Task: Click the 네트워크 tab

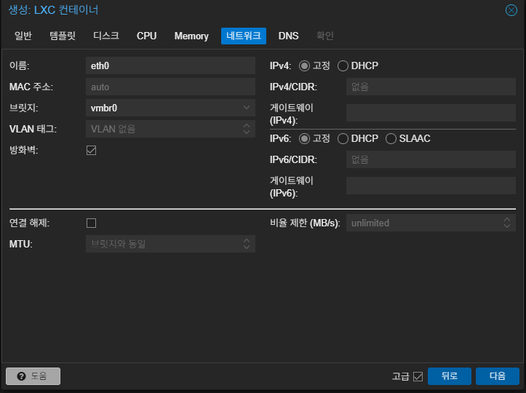Action: tap(244, 36)
